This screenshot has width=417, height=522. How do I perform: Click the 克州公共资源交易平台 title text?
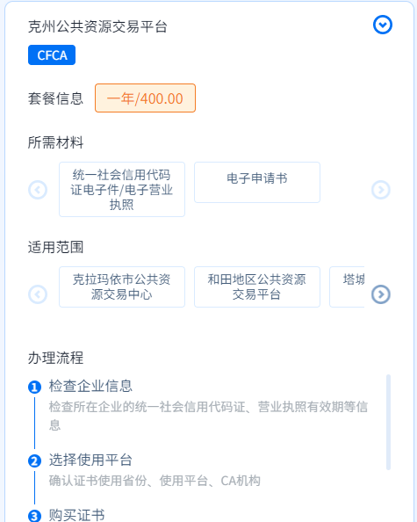pyautogui.click(x=97, y=26)
